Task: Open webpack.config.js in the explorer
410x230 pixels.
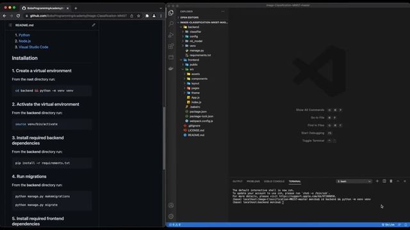Action: point(201,121)
